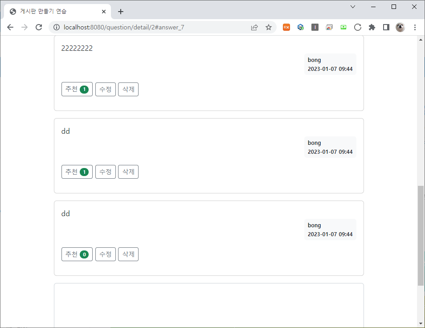
Task: Click the 22222222 answer text
Action: tap(77, 48)
